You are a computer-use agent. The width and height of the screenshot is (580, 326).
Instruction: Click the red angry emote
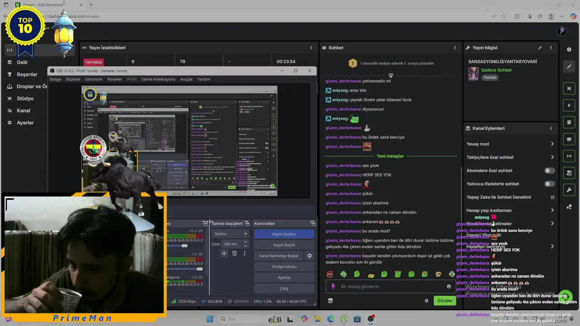click(330, 274)
